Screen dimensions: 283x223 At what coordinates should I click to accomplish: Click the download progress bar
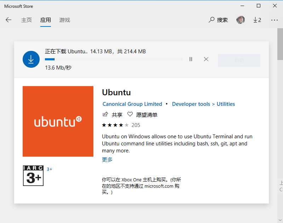click(114, 59)
